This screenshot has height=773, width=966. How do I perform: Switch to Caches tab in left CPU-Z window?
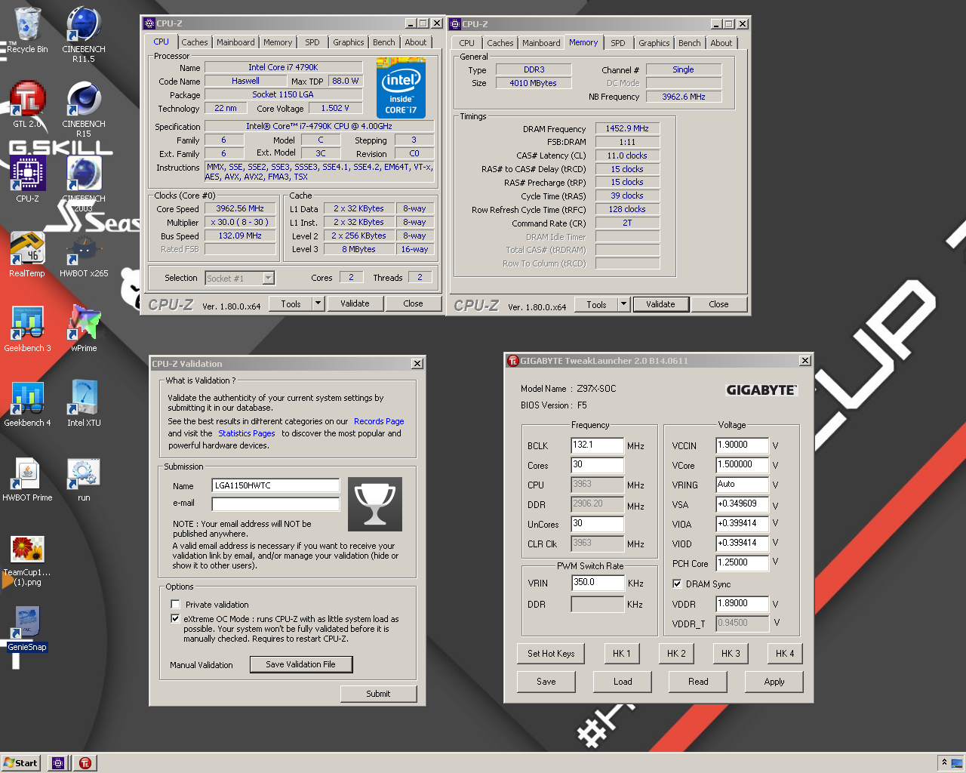pos(194,42)
